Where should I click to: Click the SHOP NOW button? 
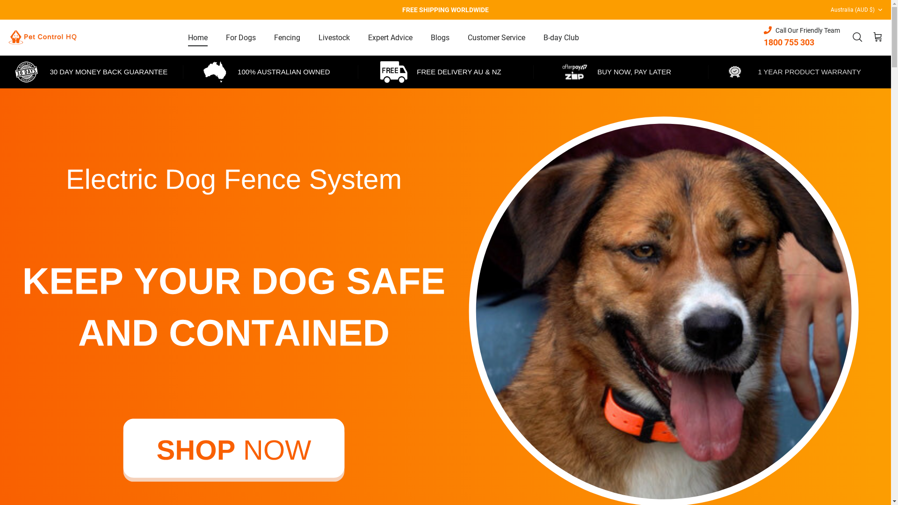pyautogui.click(x=234, y=450)
